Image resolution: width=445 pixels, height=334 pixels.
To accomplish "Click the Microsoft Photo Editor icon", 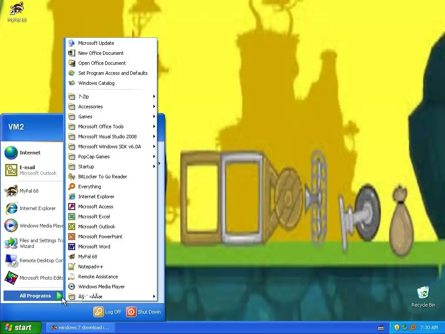I will coord(11,278).
